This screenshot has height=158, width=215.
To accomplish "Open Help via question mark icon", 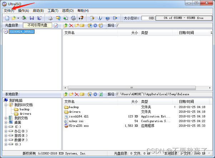I will click(x=107, y=18).
